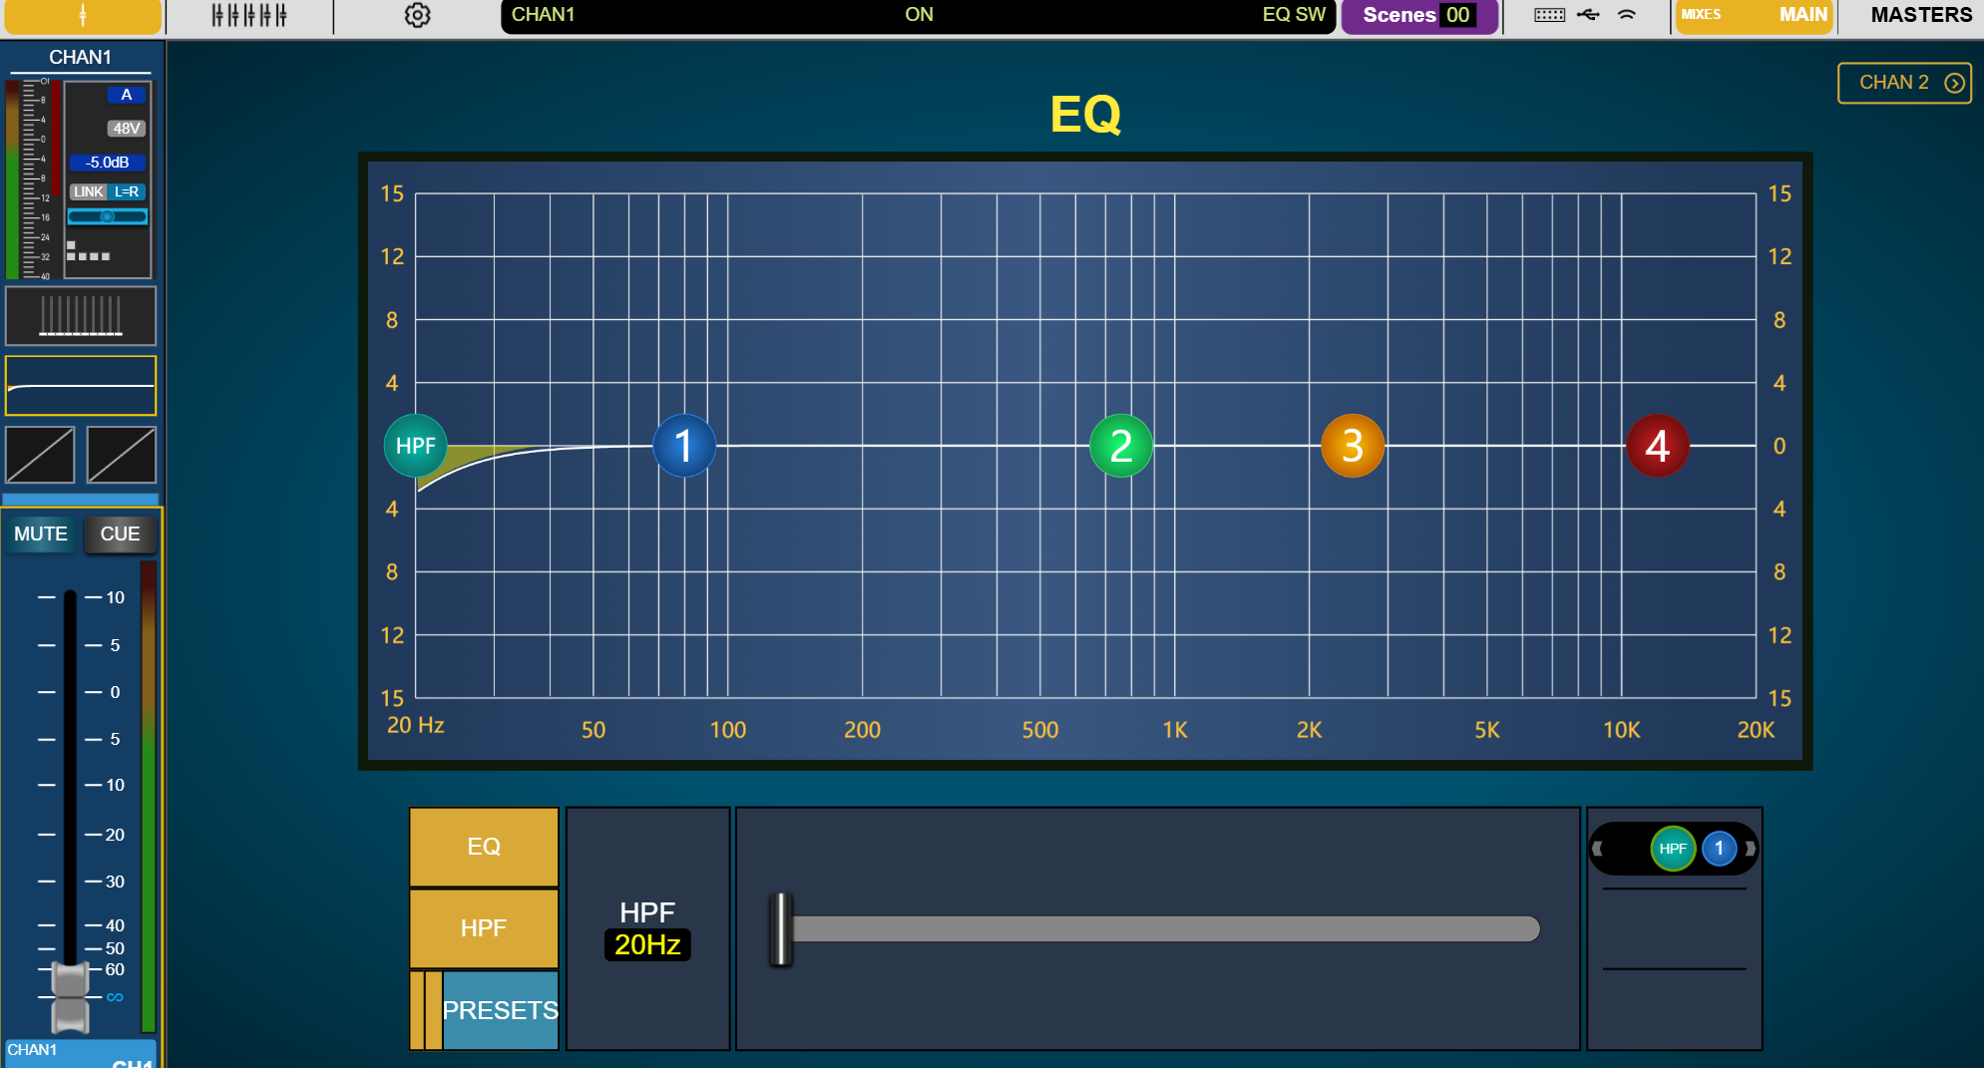Open the PRESETS tab
Screen dimensions: 1984x1068
click(500, 1010)
